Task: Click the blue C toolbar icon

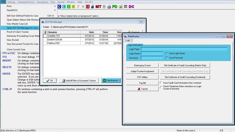Action: click(59, 7)
